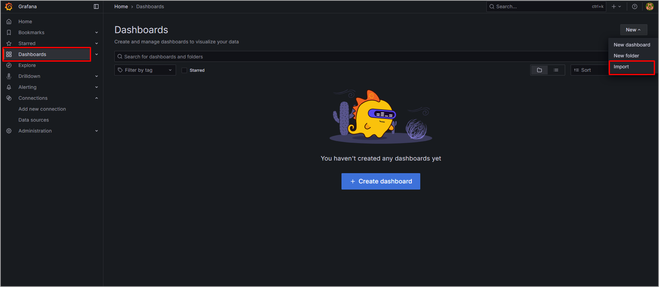
Task: Collapse the sidebar with dock menu icon
Action: click(96, 7)
